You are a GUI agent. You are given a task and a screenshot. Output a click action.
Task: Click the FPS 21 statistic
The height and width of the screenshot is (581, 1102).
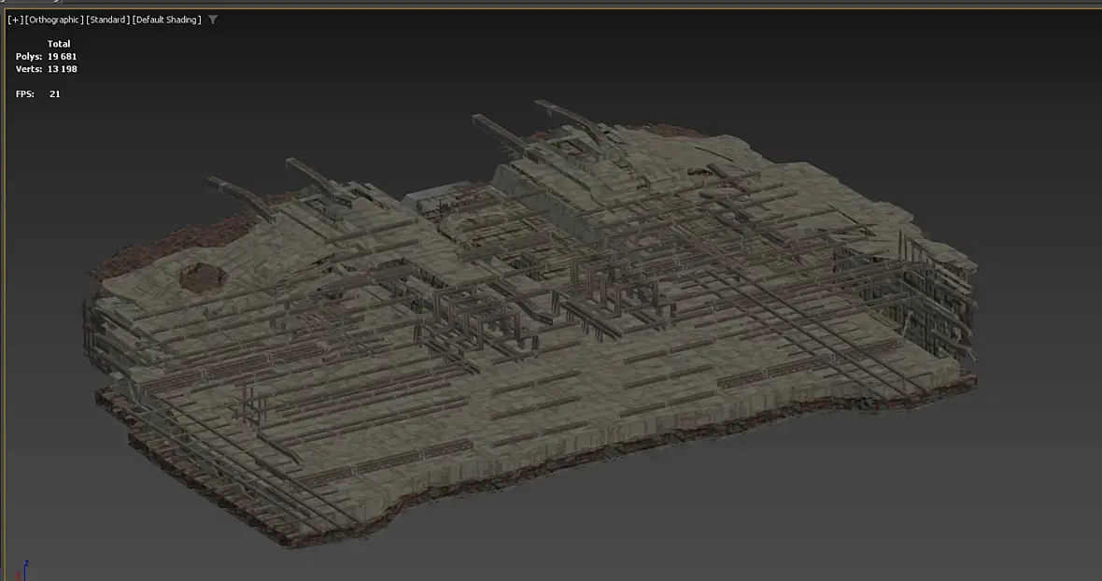(38, 93)
